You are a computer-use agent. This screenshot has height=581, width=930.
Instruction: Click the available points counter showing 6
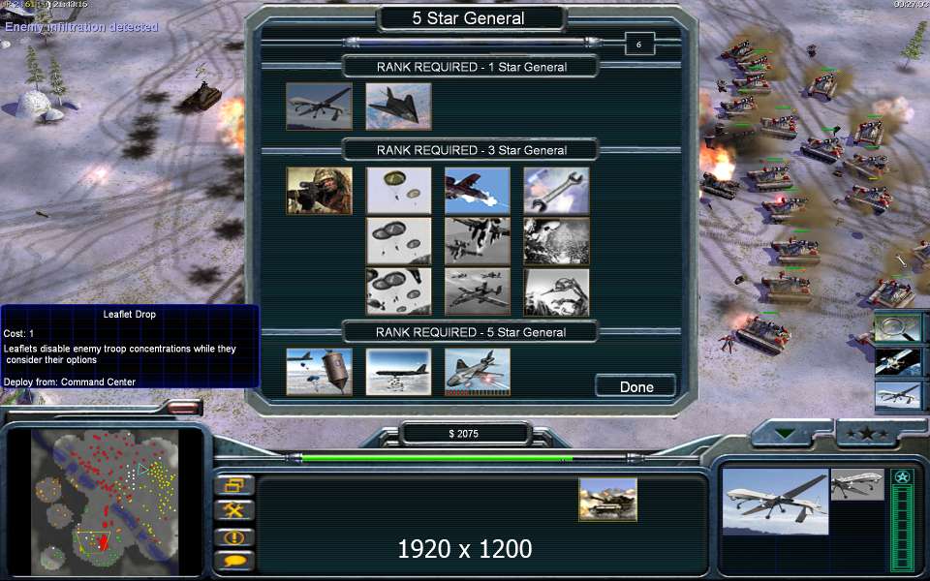(x=638, y=44)
